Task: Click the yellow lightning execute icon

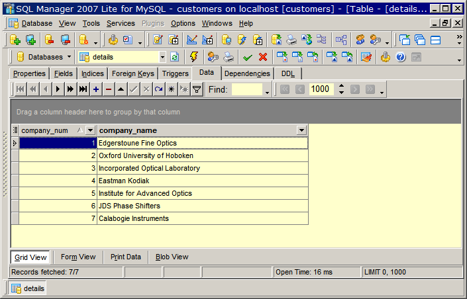Action: 194,57
